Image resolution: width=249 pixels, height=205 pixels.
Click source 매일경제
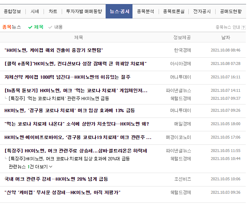[183, 124]
